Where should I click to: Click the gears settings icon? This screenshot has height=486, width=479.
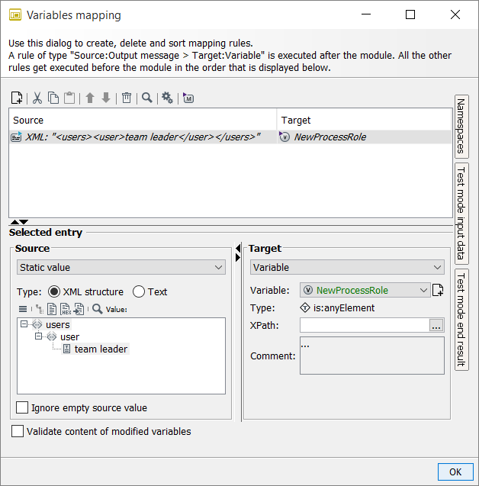(x=167, y=98)
